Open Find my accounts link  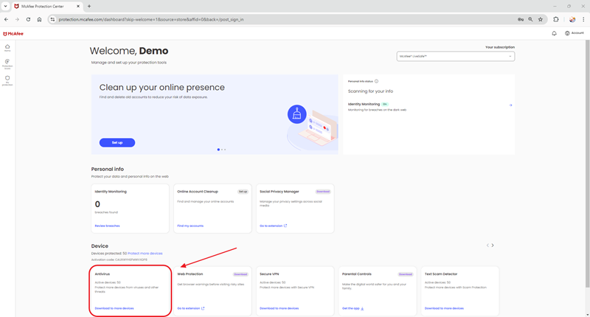[190, 226]
